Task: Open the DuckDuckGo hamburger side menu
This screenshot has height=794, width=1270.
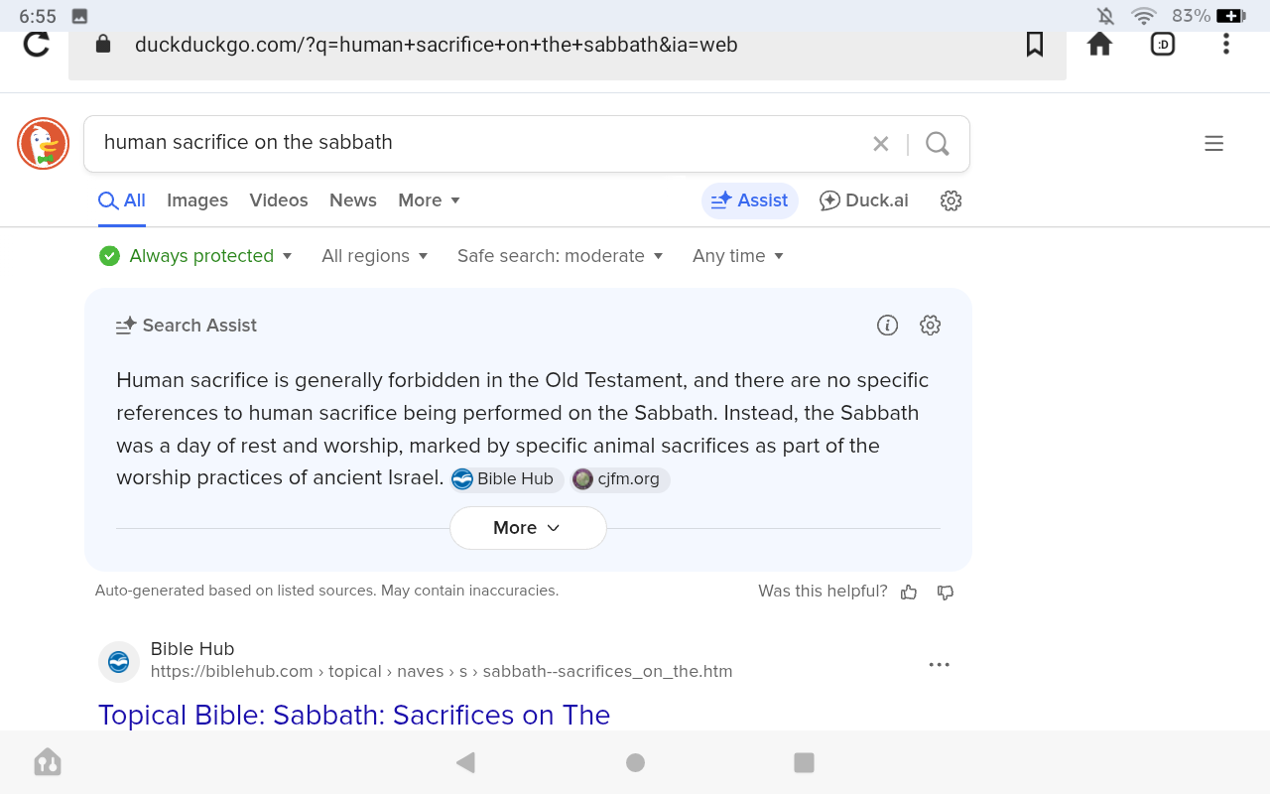Action: tap(1213, 144)
